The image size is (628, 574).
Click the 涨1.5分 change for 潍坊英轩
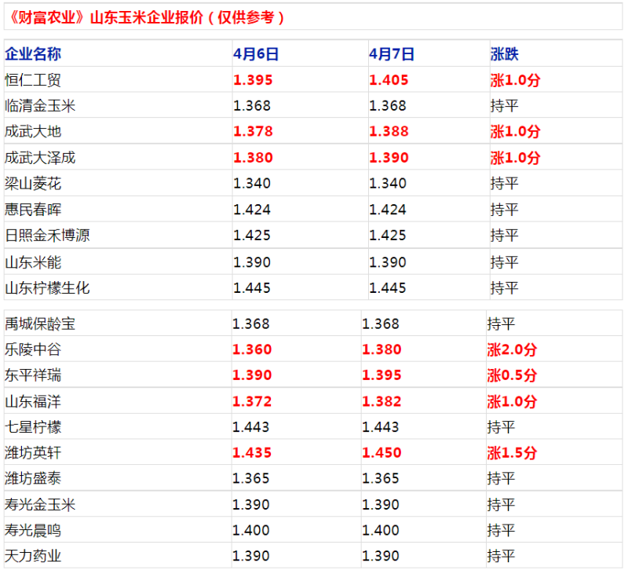pyautogui.click(x=512, y=452)
